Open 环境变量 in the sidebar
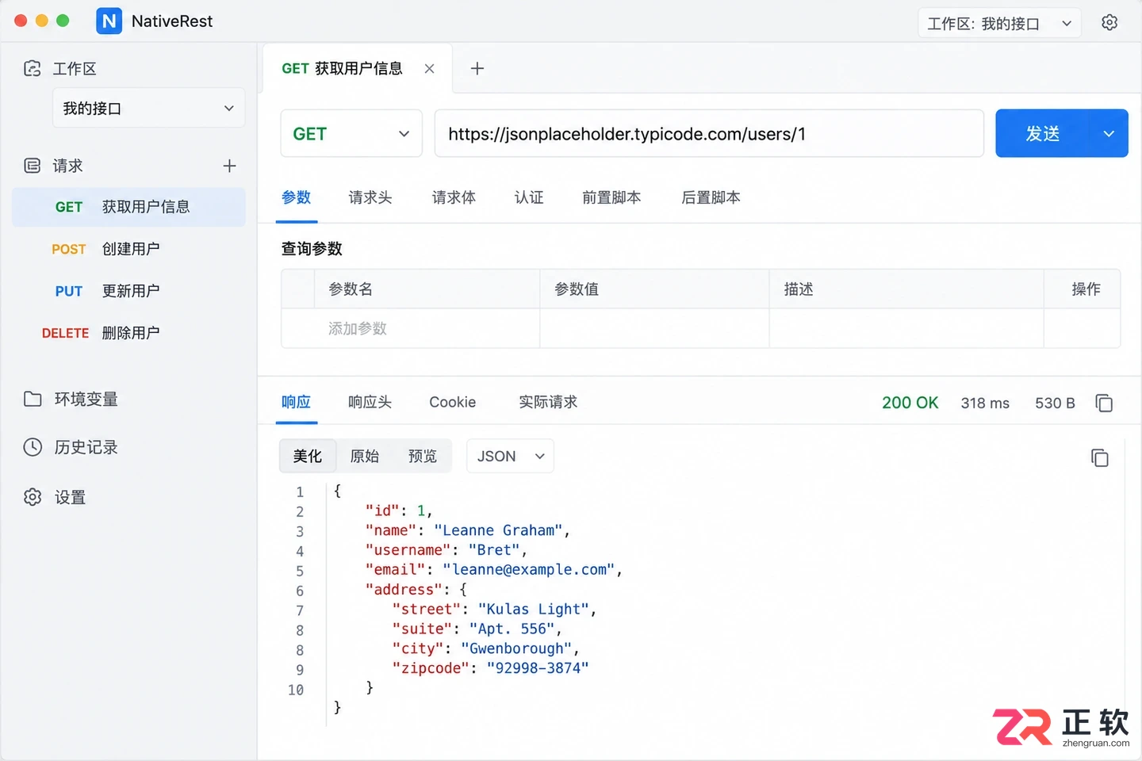The width and height of the screenshot is (1142, 761). 86,399
